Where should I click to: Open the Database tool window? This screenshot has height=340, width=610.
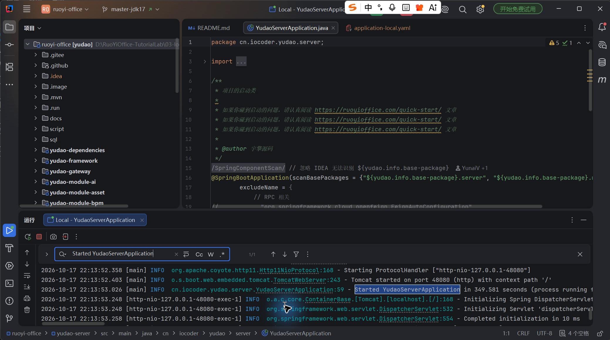click(x=602, y=62)
